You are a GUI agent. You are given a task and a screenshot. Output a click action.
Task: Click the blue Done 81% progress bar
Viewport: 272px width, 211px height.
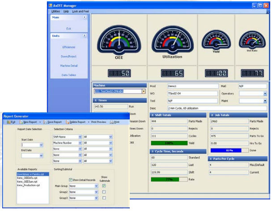229,150
